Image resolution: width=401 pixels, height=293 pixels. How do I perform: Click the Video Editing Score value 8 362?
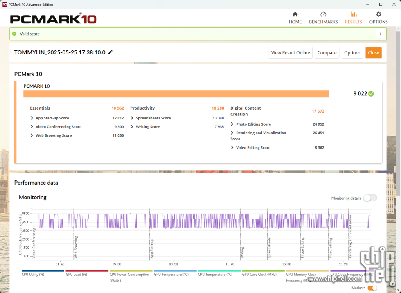(320, 148)
